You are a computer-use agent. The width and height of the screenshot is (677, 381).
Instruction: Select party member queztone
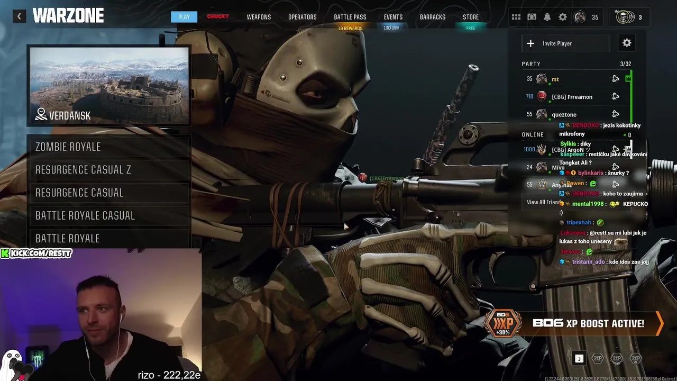[577, 114]
